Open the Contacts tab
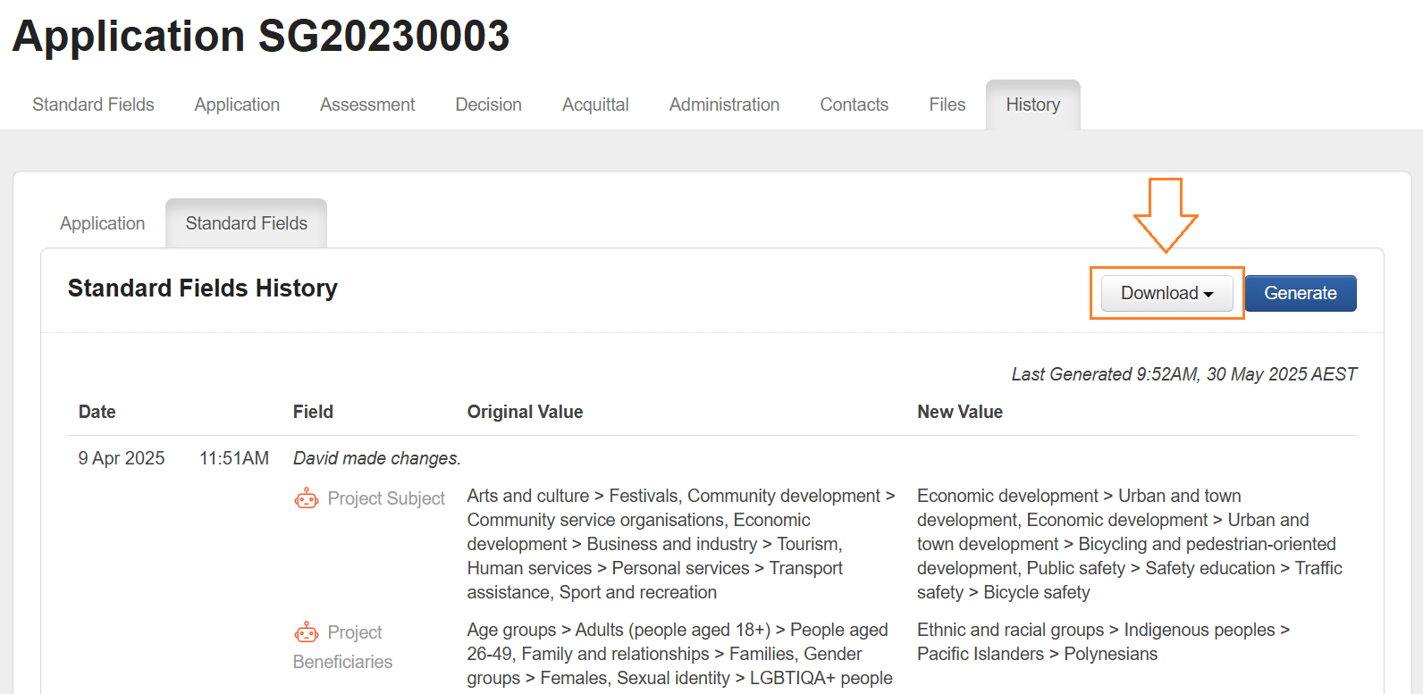Viewport: 1423px width, 694px height. [854, 105]
